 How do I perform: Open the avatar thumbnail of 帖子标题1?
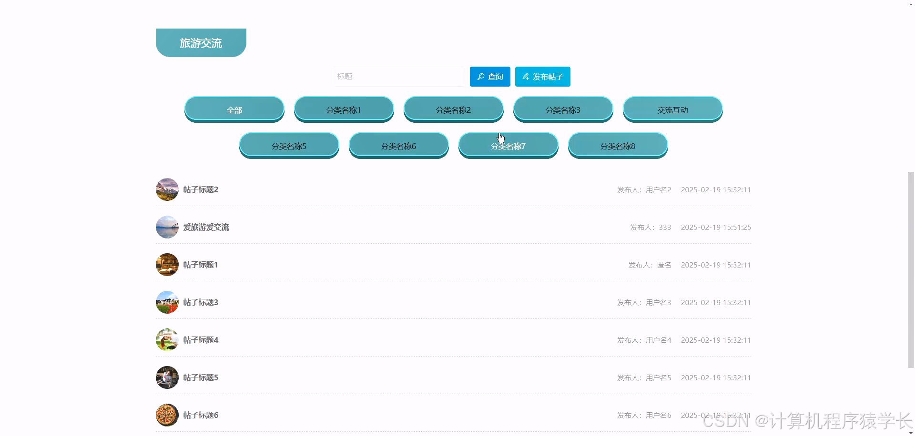167,265
